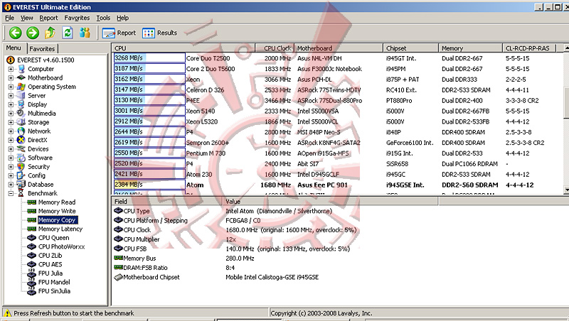Select the Config icon in tree

21,175
